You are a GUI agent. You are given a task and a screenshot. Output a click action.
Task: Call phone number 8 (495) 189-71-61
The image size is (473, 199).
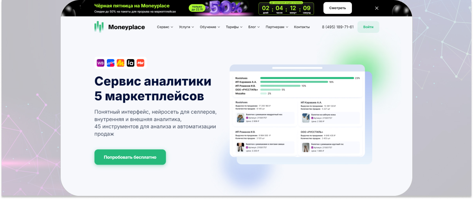point(338,27)
